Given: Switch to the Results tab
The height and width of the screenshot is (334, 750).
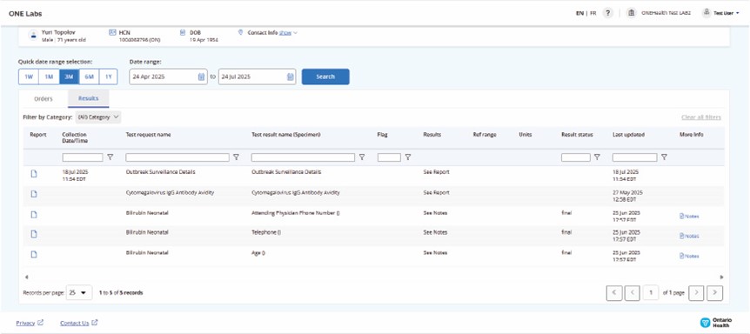Looking at the screenshot, I should tap(89, 98).
